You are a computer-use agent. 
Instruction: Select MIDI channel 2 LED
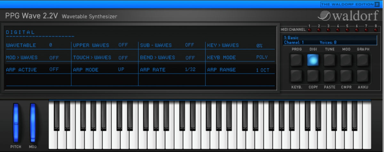pyautogui.click(x=319, y=30)
